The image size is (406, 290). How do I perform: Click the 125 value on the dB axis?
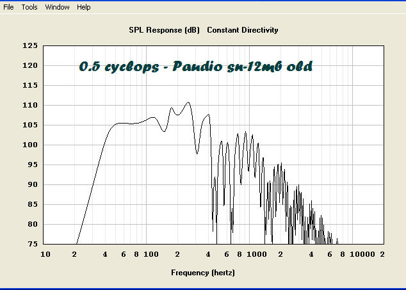(30, 46)
